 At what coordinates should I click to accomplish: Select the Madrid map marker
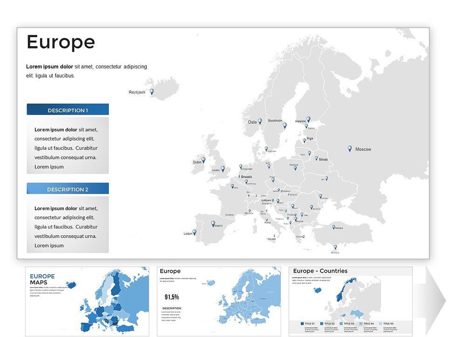click(213, 222)
